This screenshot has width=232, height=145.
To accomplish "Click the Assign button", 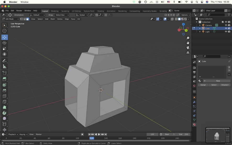I will (x=203, y=85).
